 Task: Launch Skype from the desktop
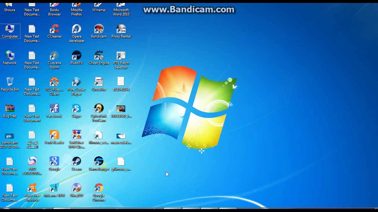coord(76,111)
